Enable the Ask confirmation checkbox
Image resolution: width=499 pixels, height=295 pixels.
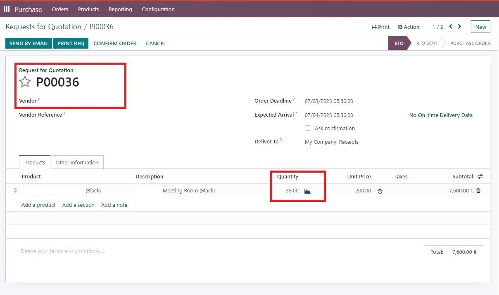pos(307,128)
